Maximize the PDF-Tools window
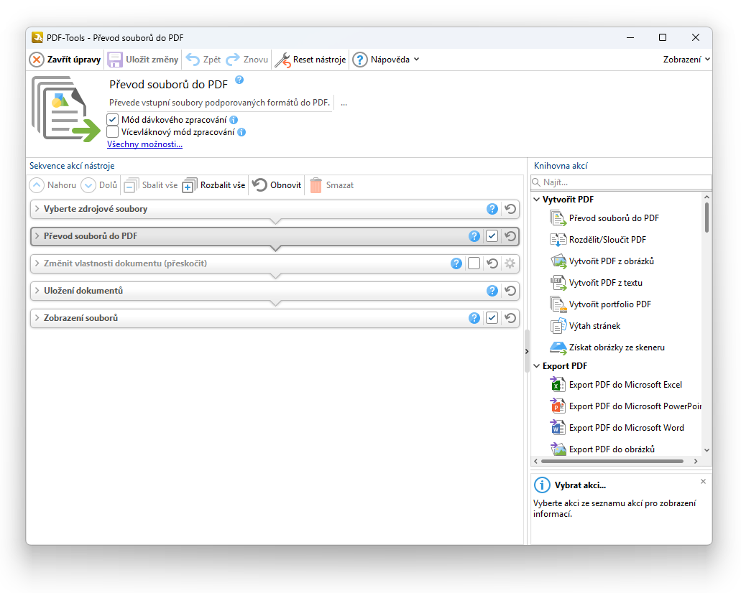Screen dimensions: 741x593 pyautogui.click(x=663, y=38)
